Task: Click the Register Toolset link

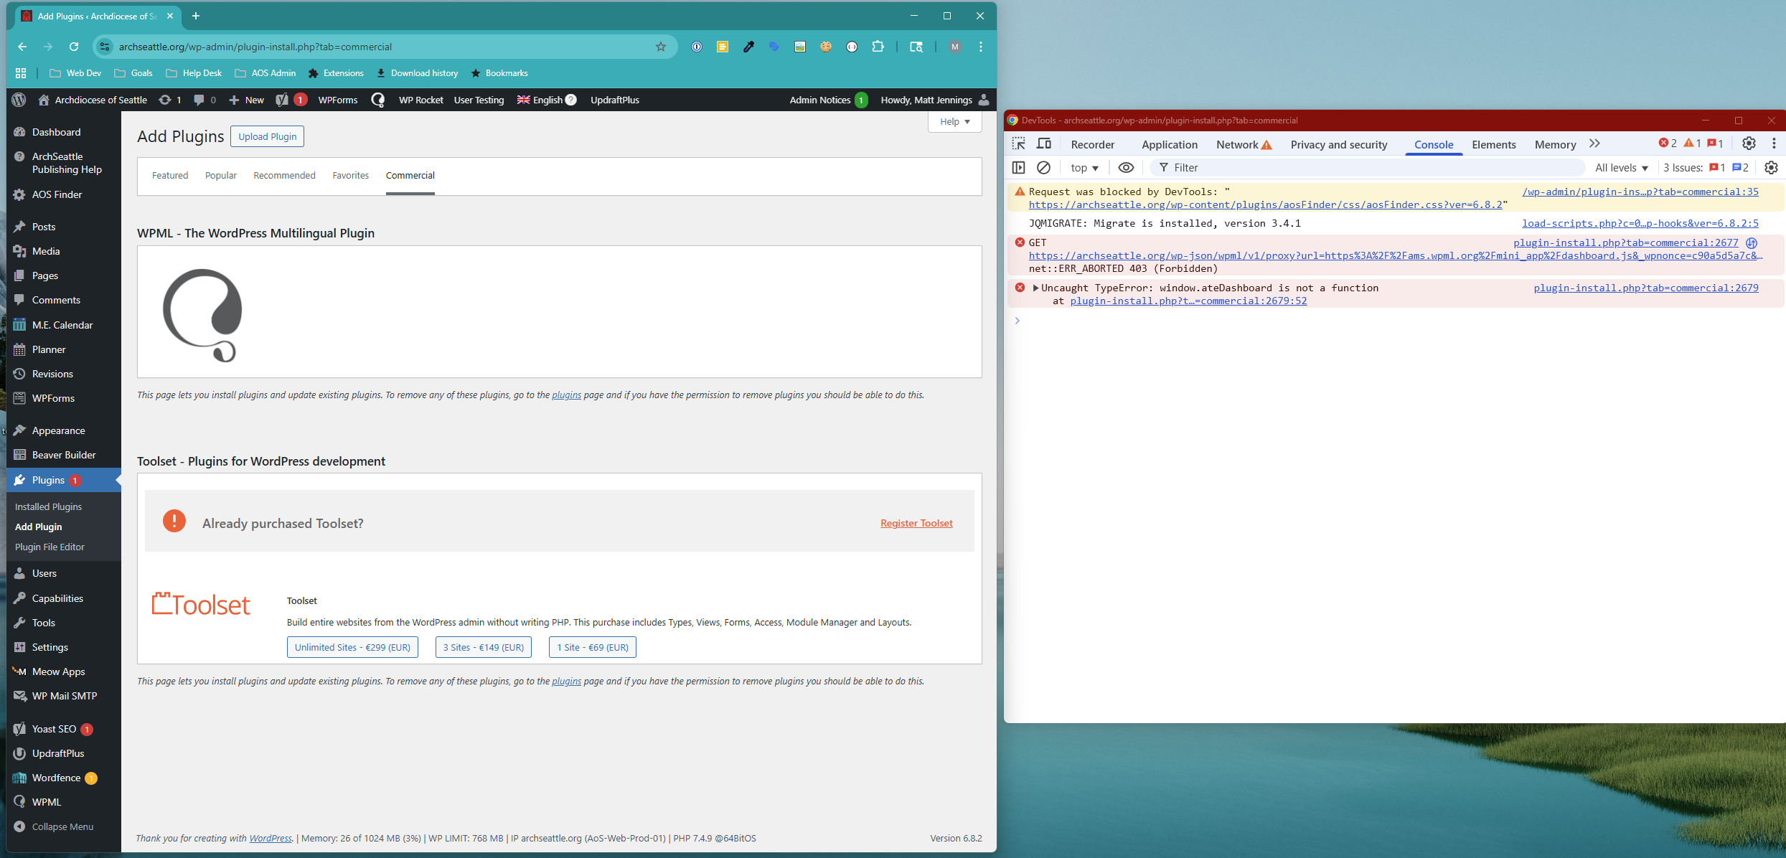Action: [916, 523]
